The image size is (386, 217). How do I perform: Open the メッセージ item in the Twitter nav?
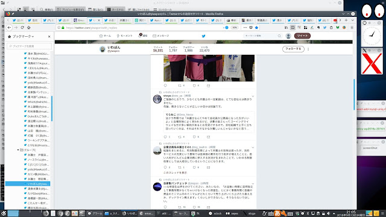pos(161,36)
